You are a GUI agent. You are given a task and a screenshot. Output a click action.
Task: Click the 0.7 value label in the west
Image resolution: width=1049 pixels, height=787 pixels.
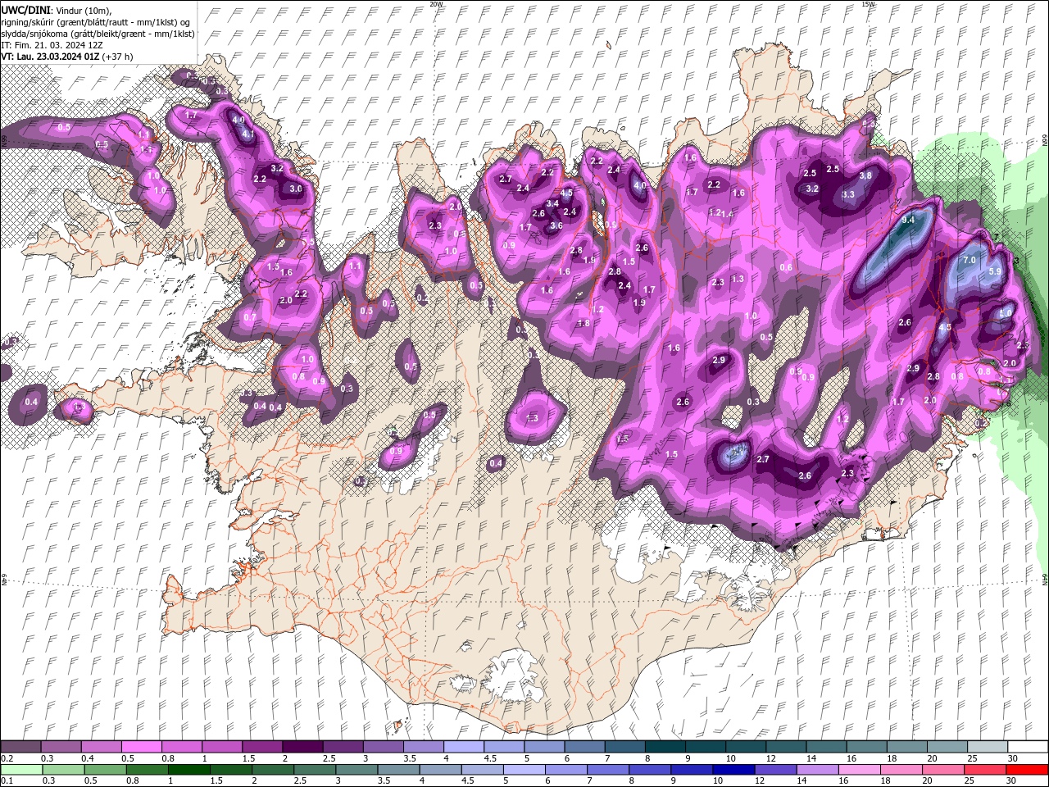(x=250, y=317)
